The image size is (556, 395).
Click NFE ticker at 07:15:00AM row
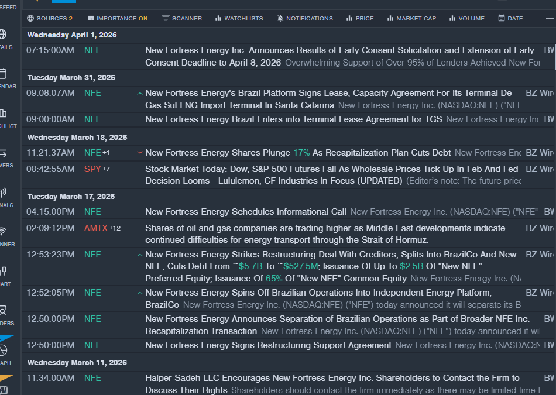92,50
